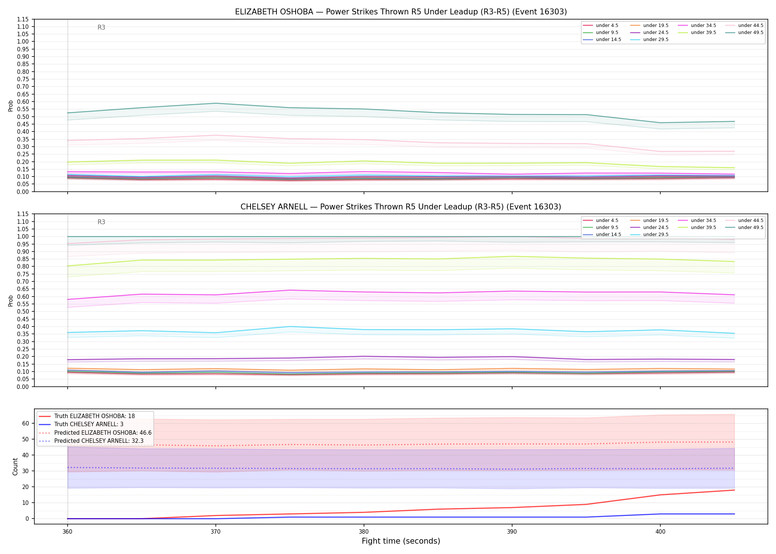Click the 60 tick on Count axis
Image resolution: width=776 pixels, height=554 pixels.
(25, 423)
